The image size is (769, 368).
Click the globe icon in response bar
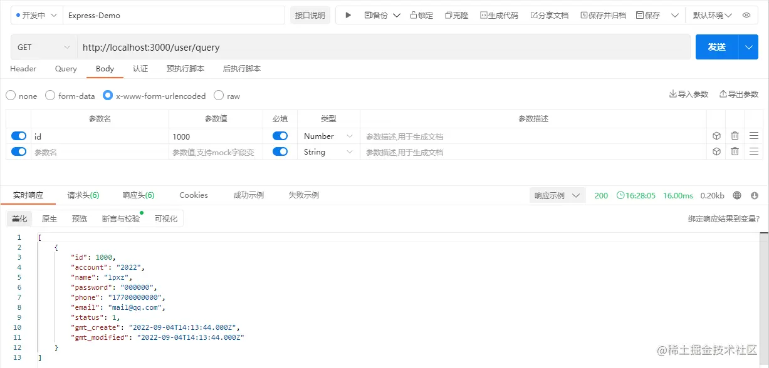737,195
